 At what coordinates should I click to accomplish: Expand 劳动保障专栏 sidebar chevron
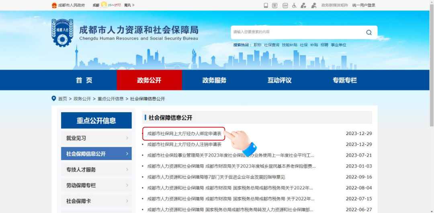tap(127, 185)
